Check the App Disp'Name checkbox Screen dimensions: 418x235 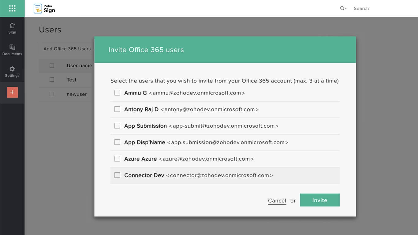[x=117, y=142]
